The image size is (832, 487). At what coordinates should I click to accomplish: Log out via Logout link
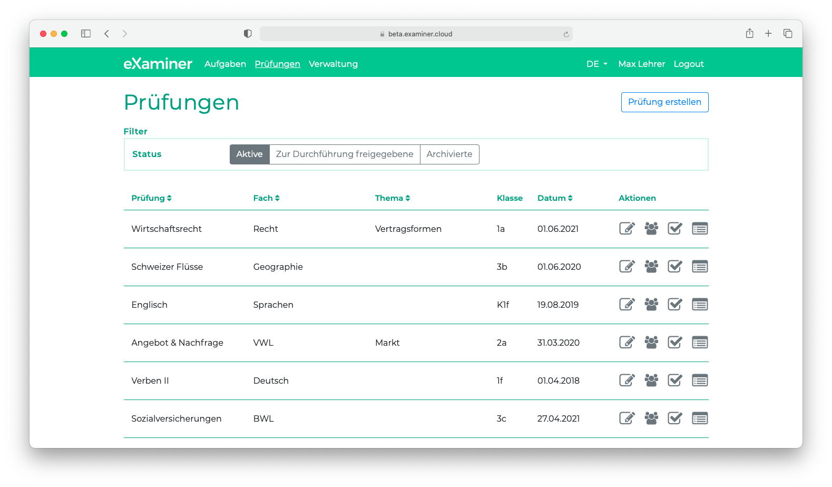[x=689, y=64]
